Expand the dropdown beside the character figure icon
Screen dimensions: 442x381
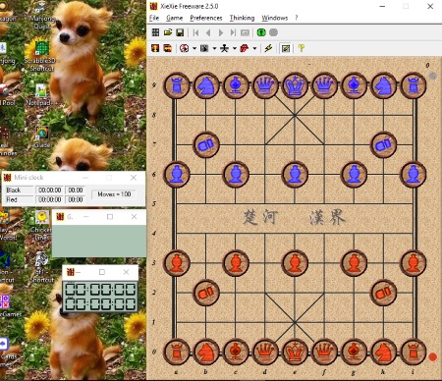[235, 48]
